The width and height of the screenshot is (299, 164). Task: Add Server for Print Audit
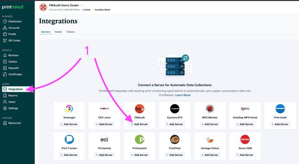(280, 124)
